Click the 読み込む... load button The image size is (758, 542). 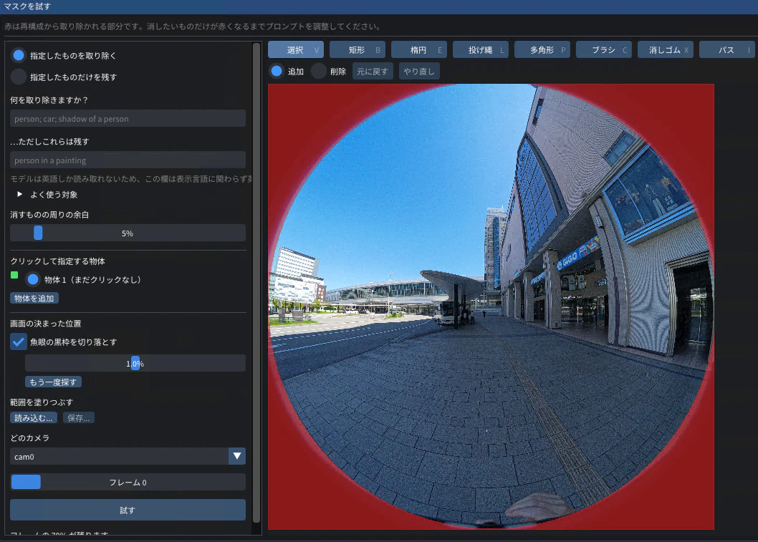pyautogui.click(x=34, y=418)
